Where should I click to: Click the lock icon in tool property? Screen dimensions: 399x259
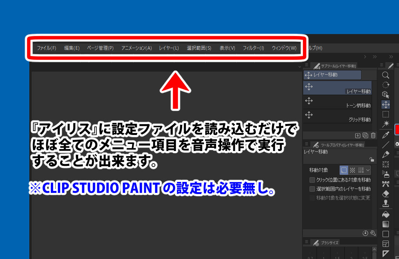pos(372,160)
